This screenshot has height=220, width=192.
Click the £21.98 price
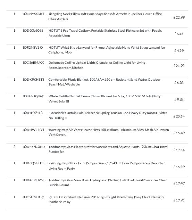[179, 66]
